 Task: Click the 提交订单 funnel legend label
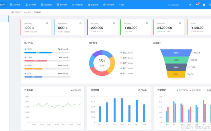click(194, 60)
